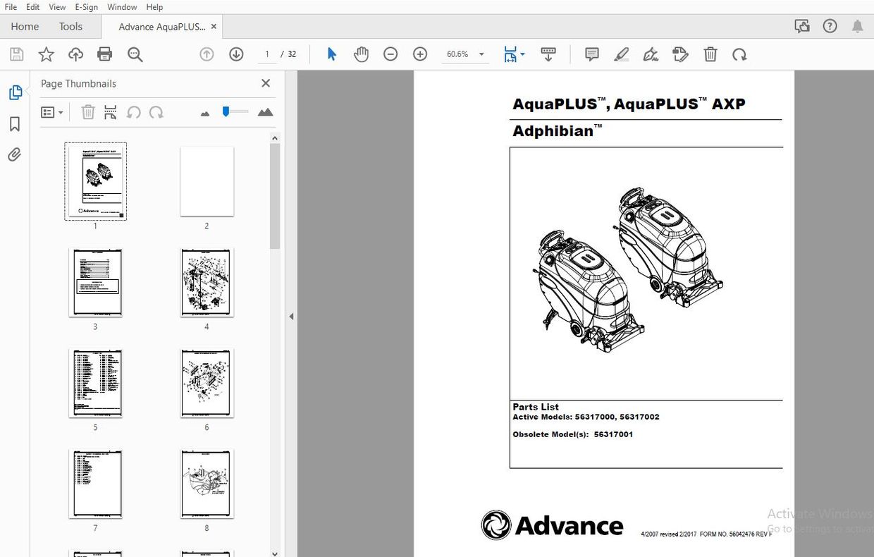
Task: Switch to the Tools tab
Action: pos(70,26)
